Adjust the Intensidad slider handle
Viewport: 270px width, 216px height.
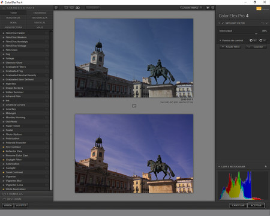click(256, 34)
